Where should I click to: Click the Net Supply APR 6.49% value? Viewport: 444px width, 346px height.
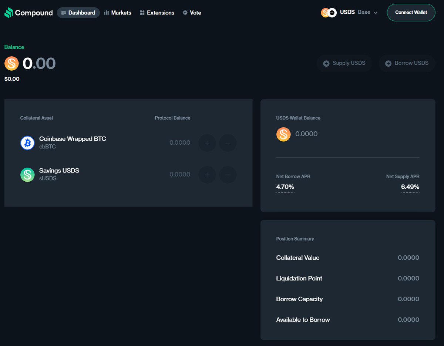(x=410, y=187)
